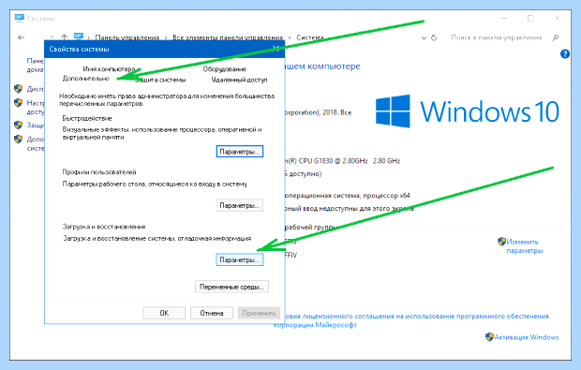Open help via the blue question icon

click(565, 54)
